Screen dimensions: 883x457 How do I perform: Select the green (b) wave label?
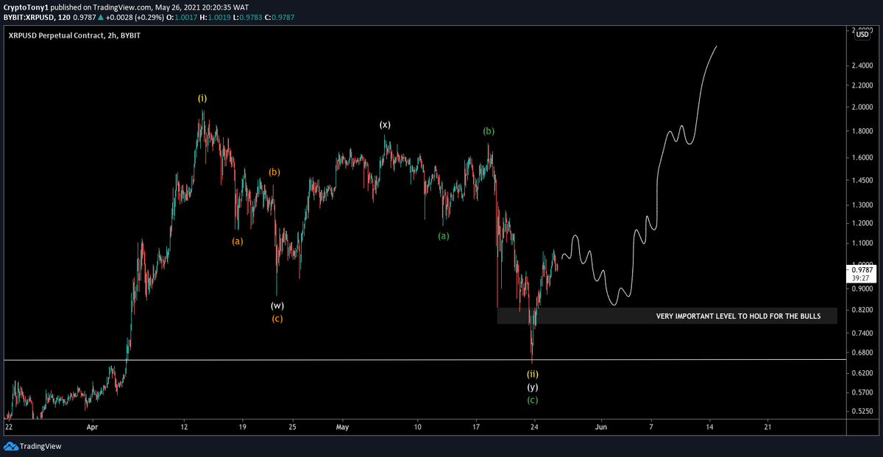pyautogui.click(x=489, y=131)
